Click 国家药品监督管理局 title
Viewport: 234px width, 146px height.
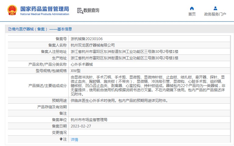(x=45, y=9)
